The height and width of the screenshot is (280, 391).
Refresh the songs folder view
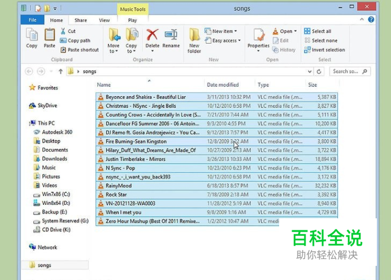pyautogui.click(x=319, y=71)
